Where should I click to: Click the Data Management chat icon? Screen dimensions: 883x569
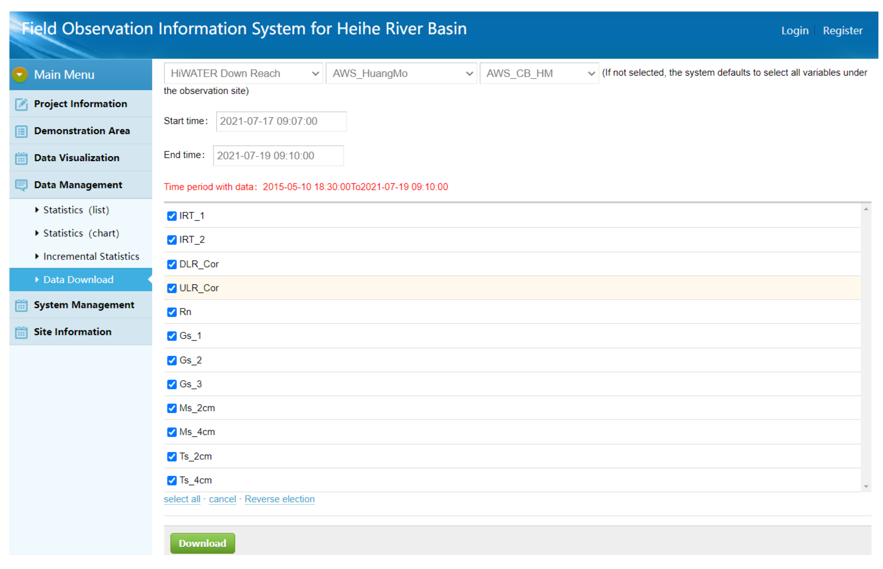click(x=21, y=186)
